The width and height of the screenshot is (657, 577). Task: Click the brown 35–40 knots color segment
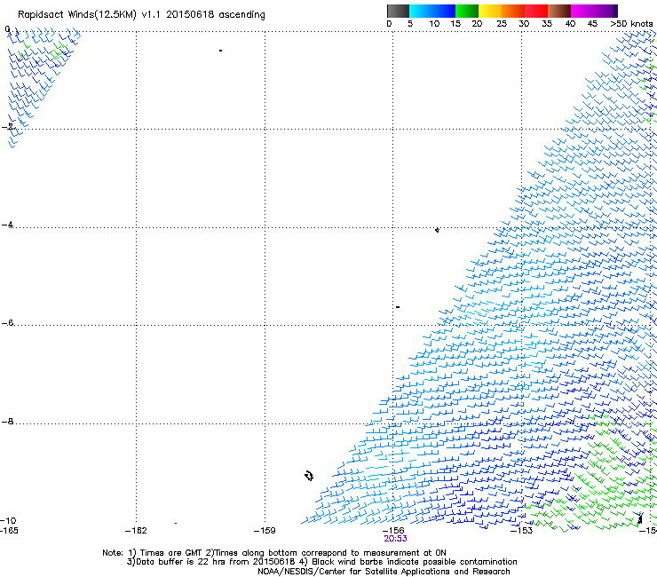tap(559, 11)
